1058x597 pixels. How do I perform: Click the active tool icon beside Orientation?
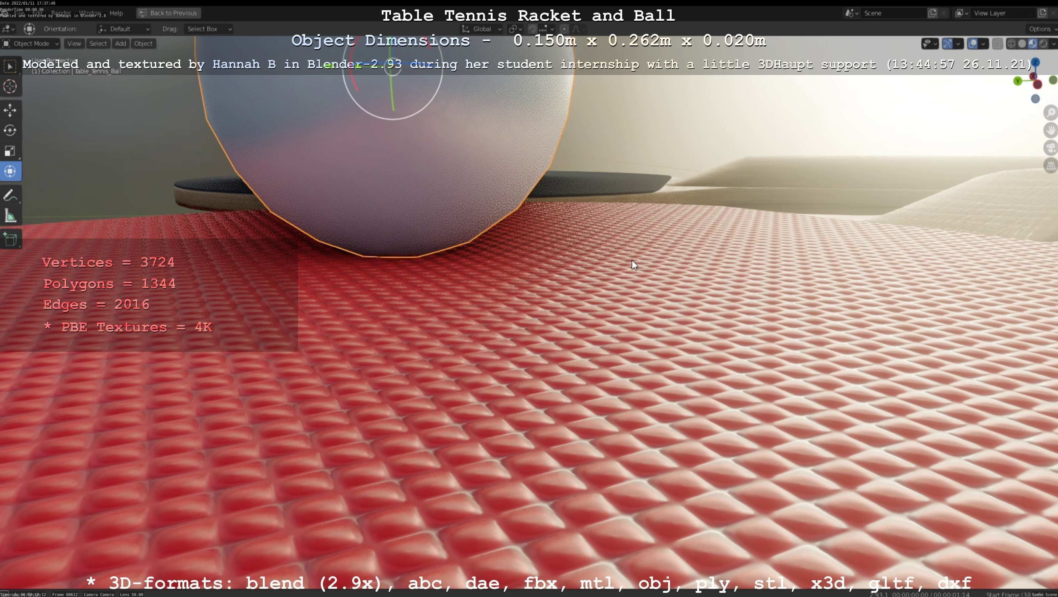point(29,29)
